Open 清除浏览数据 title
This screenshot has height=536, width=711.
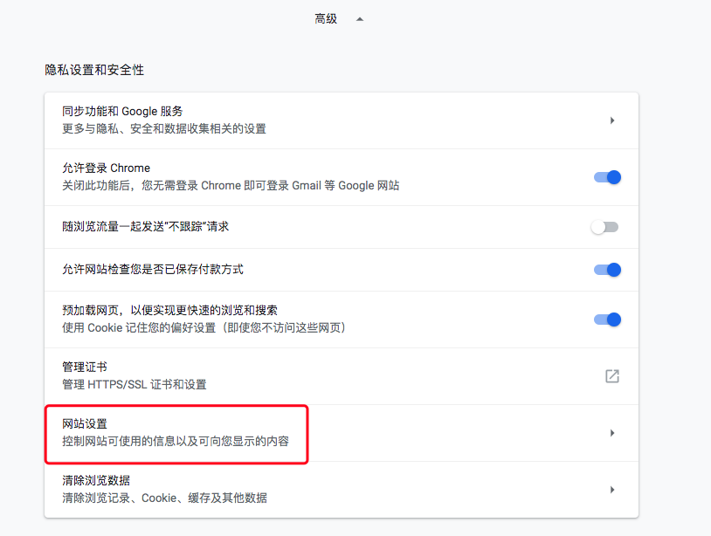coord(96,480)
